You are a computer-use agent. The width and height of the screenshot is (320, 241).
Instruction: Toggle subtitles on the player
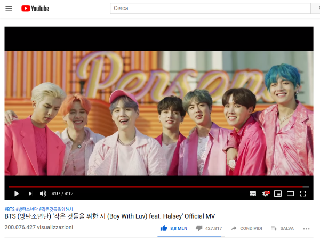coord(253,194)
